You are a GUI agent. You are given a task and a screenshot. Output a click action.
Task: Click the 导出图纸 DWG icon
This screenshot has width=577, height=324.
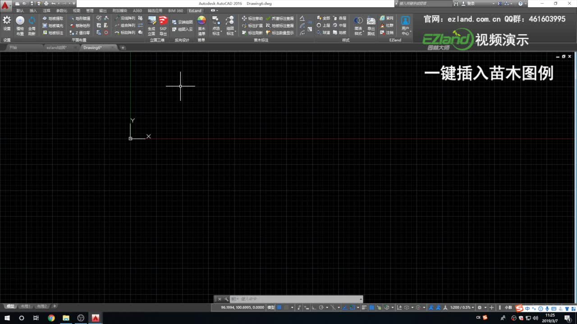click(371, 26)
